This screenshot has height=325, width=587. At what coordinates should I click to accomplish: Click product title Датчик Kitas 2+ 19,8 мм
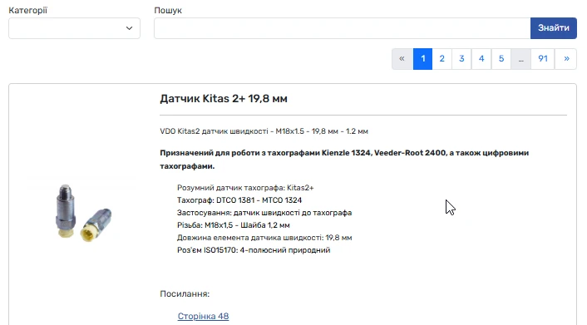click(x=224, y=98)
